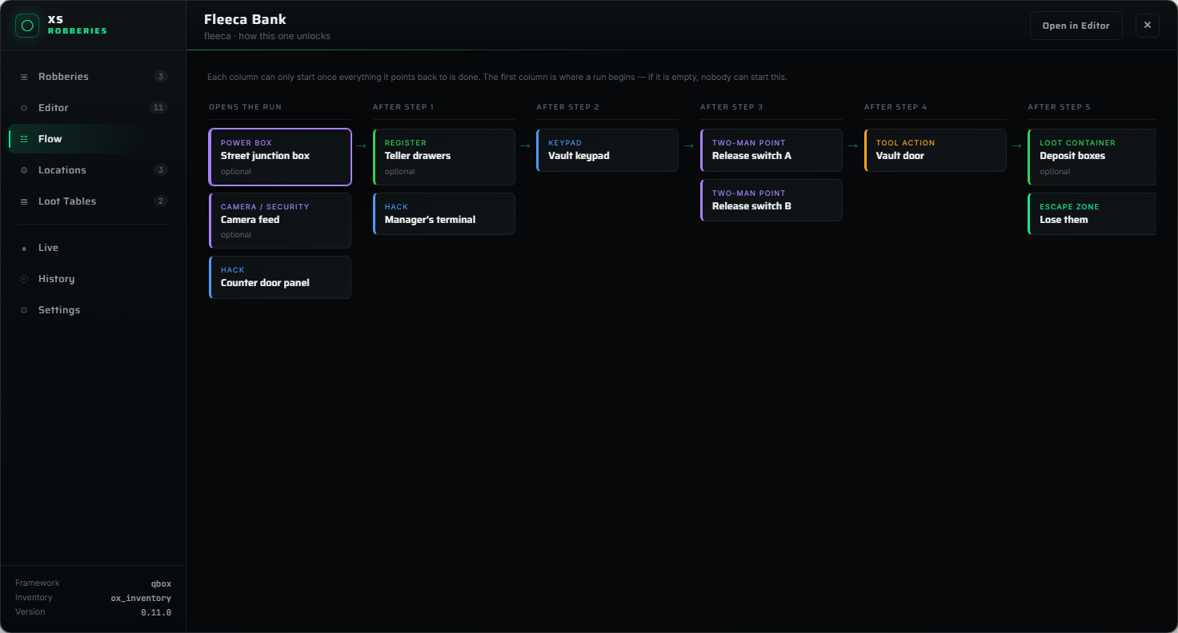The width and height of the screenshot is (1178, 633).
Task: Click the ox_inventory value in footer
Action: (141, 598)
